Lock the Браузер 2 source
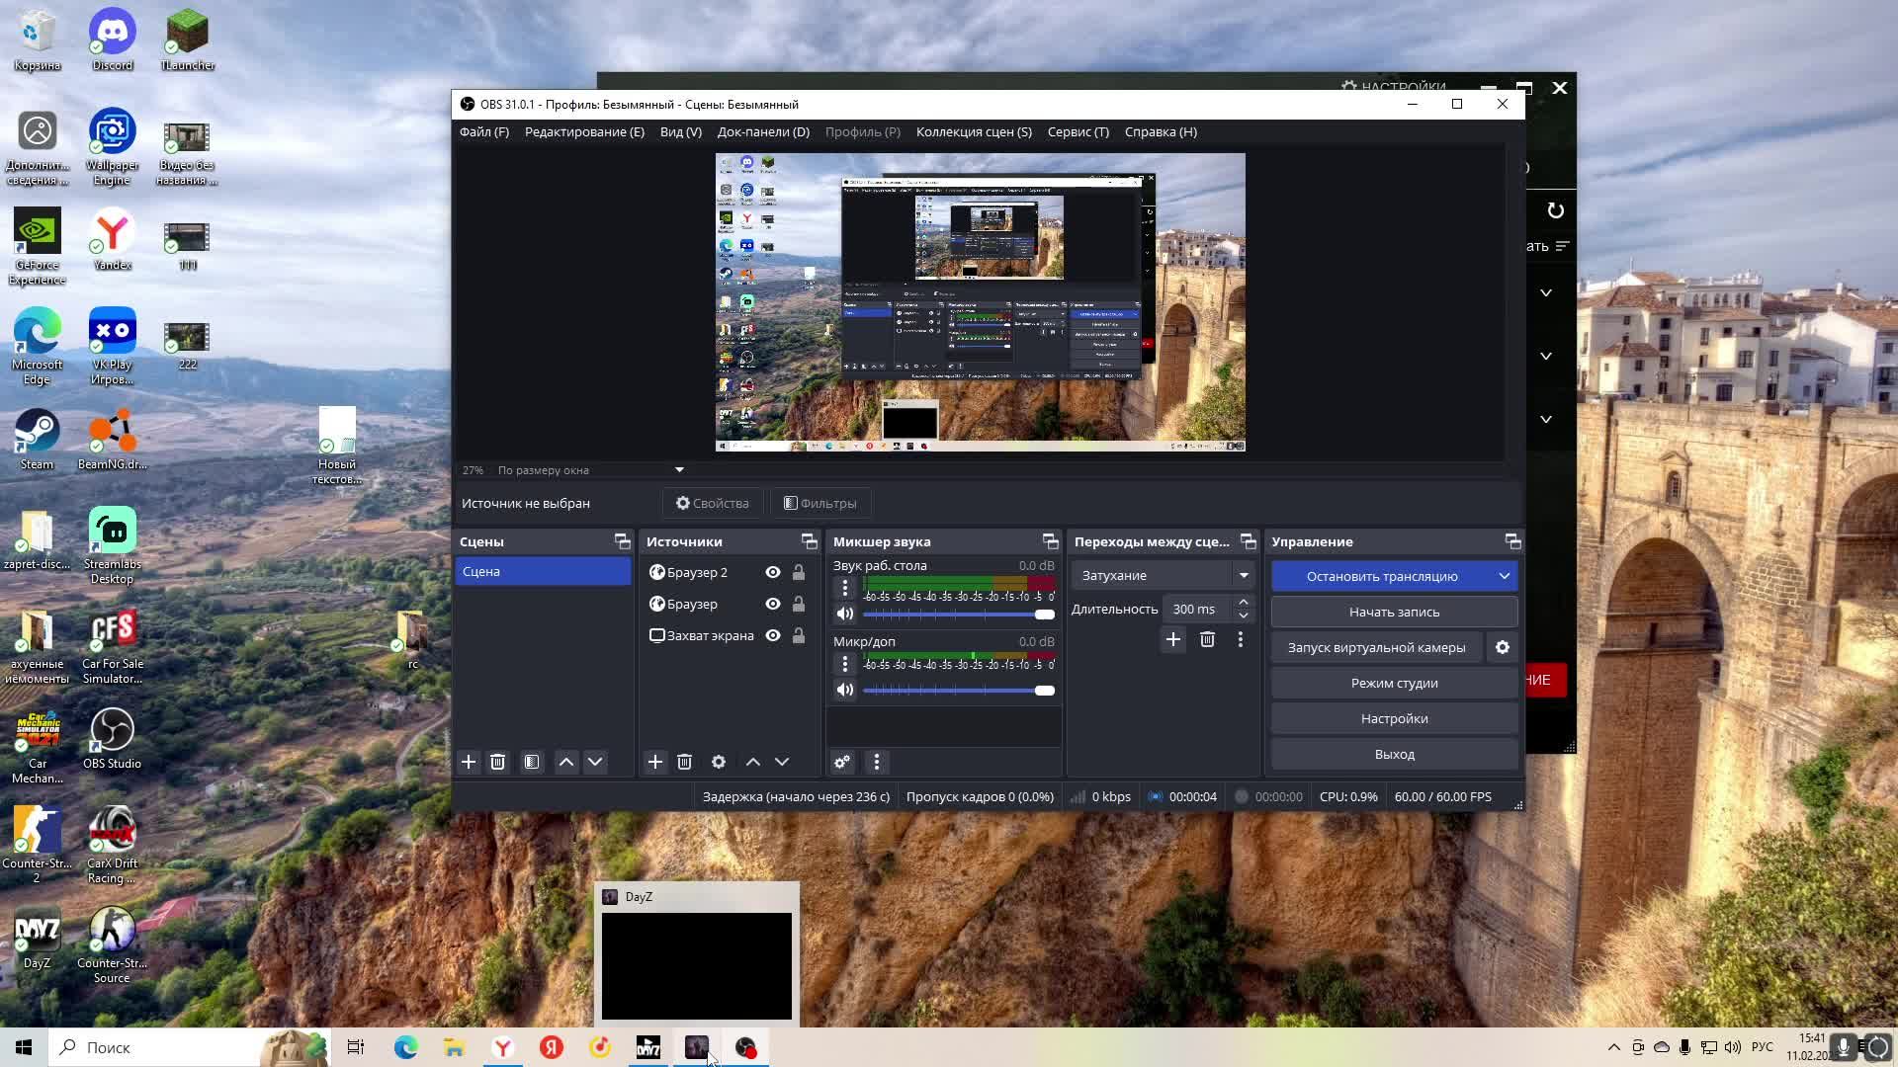Screen dimensions: 1898x1067 click(799, 572)
